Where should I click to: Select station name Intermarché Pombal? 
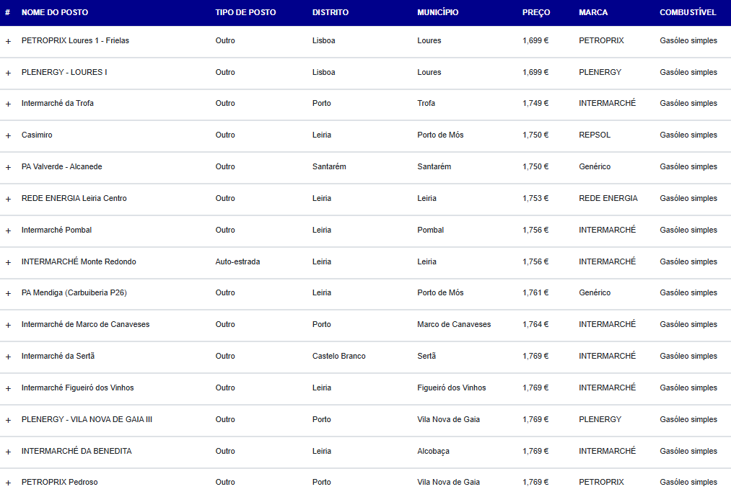click(x=56, y=230)
